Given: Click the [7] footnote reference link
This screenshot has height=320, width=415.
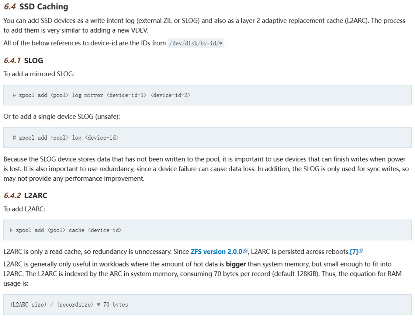Looking at the screenshot, I should coord(354,252).
